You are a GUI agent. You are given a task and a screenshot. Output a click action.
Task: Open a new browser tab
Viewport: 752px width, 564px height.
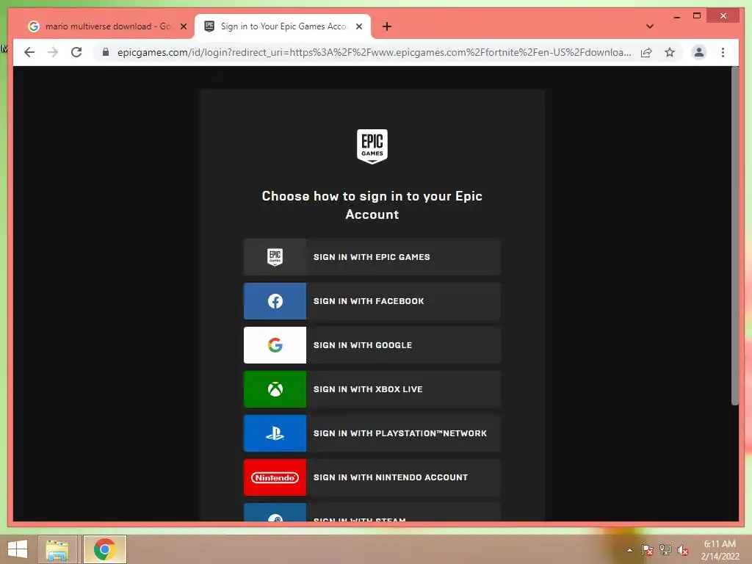click(x=387, y=26)
